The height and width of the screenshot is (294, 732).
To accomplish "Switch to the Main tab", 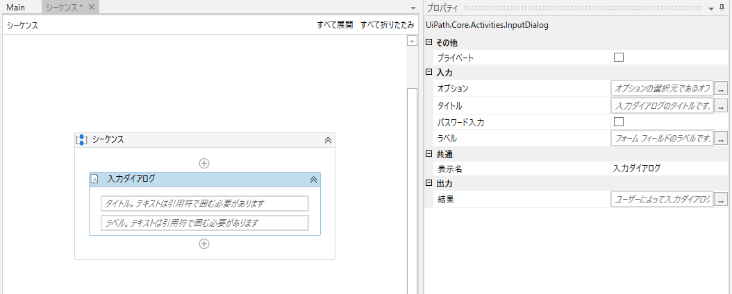I will pos(15,8).
